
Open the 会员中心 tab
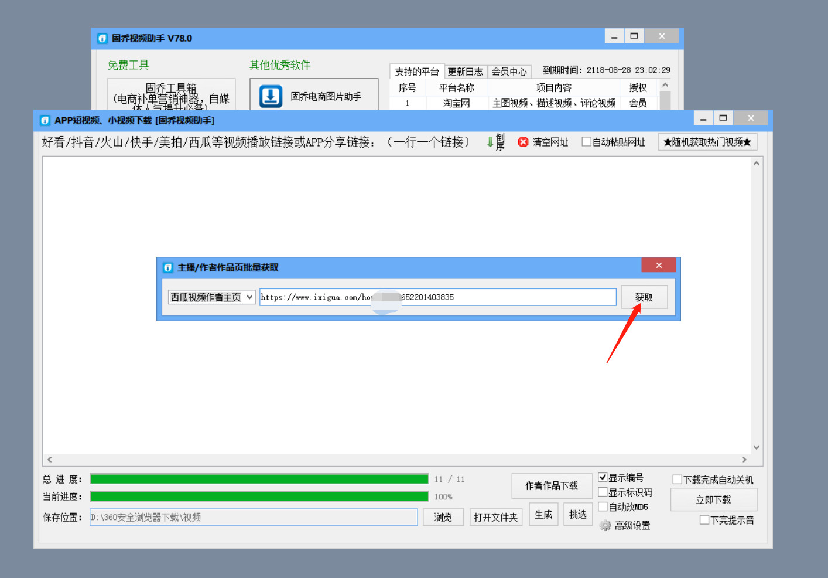click(509, 71)
